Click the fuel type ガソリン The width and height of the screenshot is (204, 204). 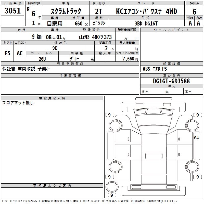[x=99, y=23]
